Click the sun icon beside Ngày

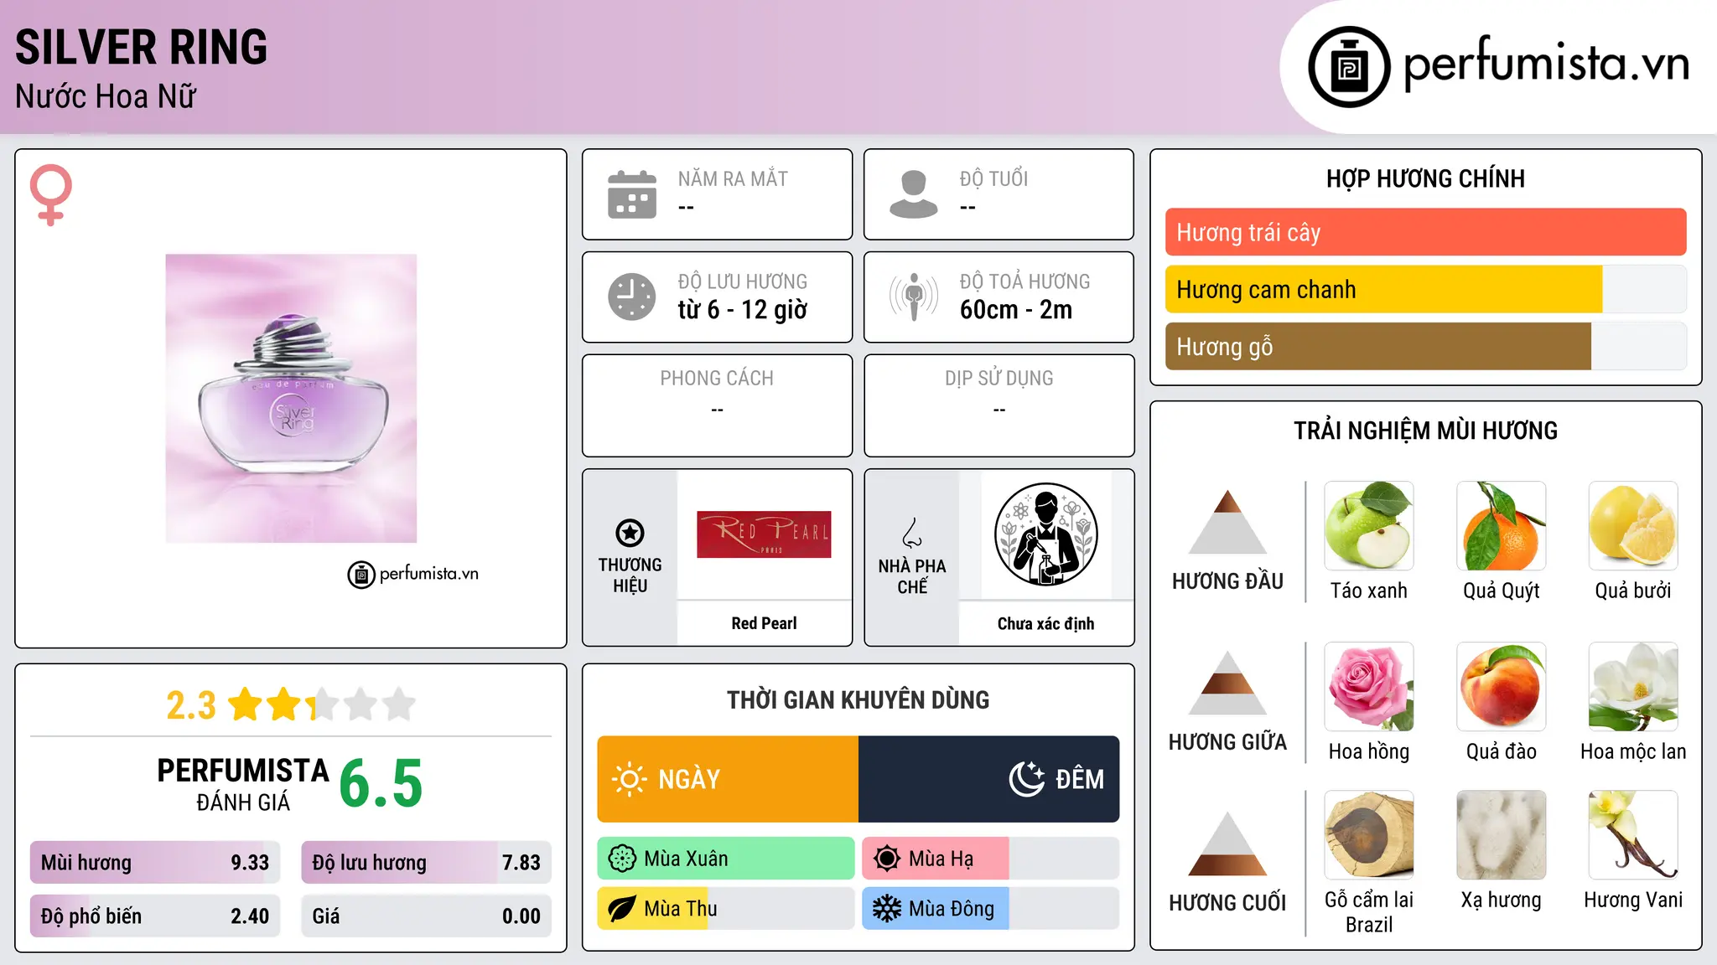pyautogui.click(x=630, y=779)
